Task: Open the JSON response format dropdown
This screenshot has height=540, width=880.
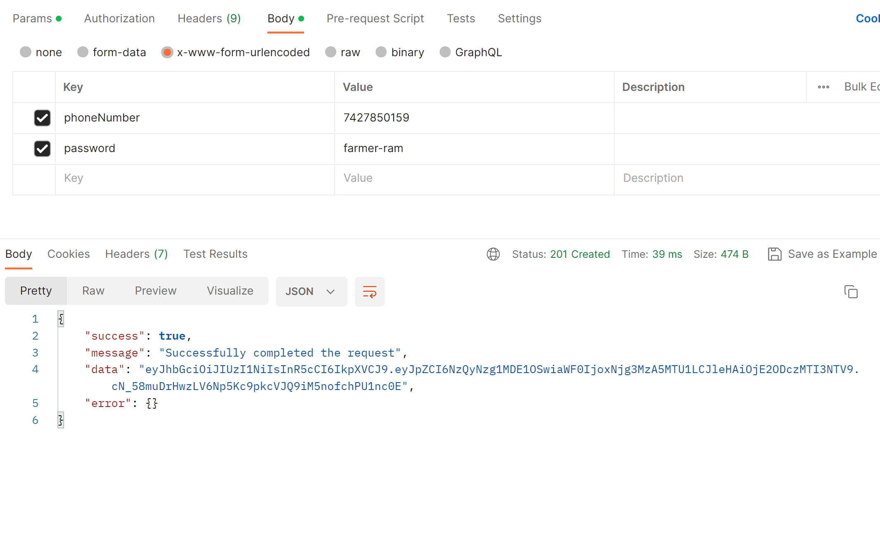Action: pyautogui.click(x=312, y=291)
